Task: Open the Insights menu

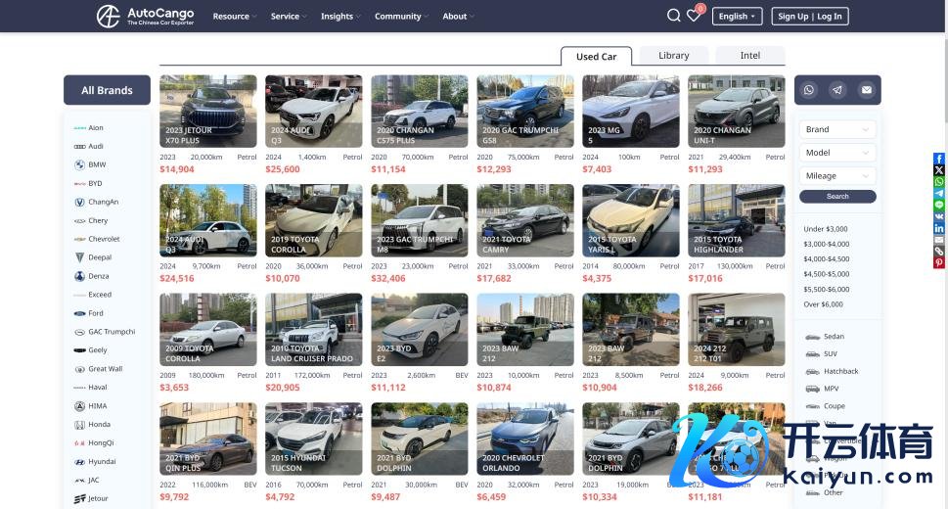Action: (x=339, y=17)
